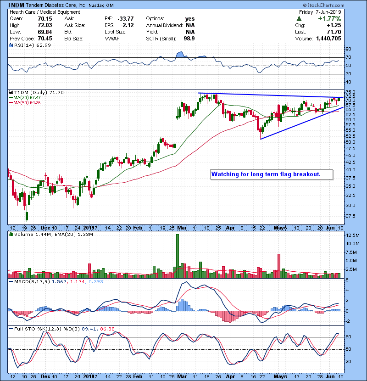Viewport: 367px width, 381px height.
Task: Click the tall red volume bar in early May
Action: [x=279, y=266]
